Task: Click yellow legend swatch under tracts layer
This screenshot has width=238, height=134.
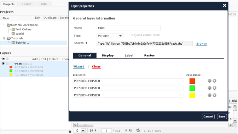Action: [11, 75]
